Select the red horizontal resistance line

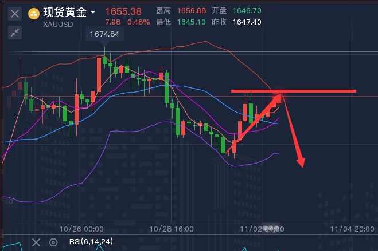pos(321,91)
